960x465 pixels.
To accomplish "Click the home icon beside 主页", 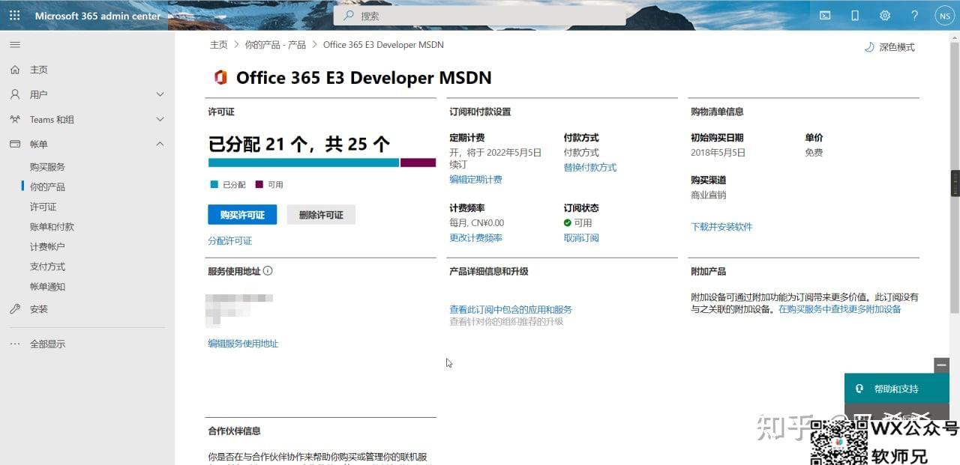I will coord(15,70).
